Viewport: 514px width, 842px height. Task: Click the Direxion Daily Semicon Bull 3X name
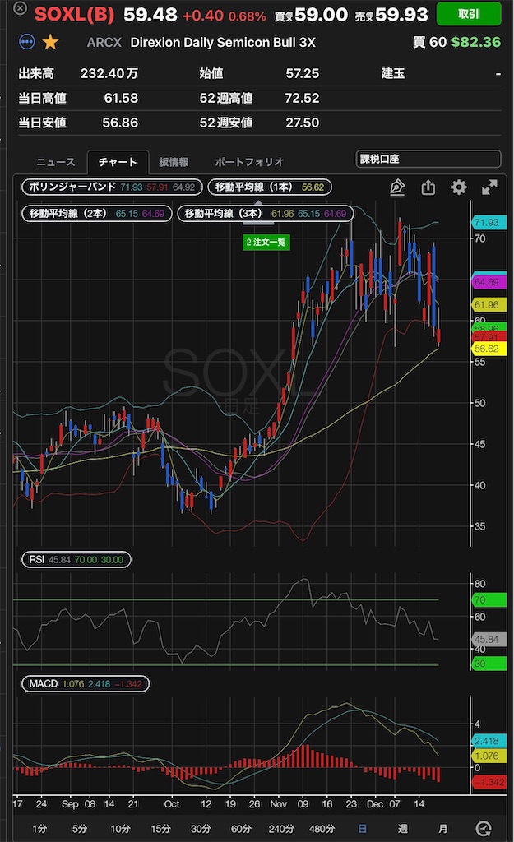pos(223,43)
